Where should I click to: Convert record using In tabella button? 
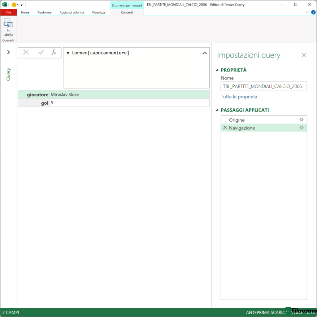tap(8, 27)
